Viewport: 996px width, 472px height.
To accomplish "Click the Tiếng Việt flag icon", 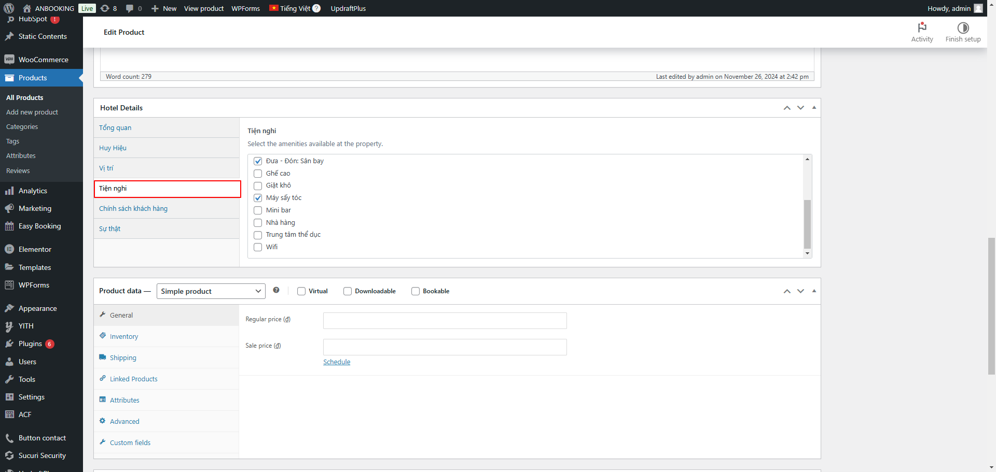I will [274, 8].
